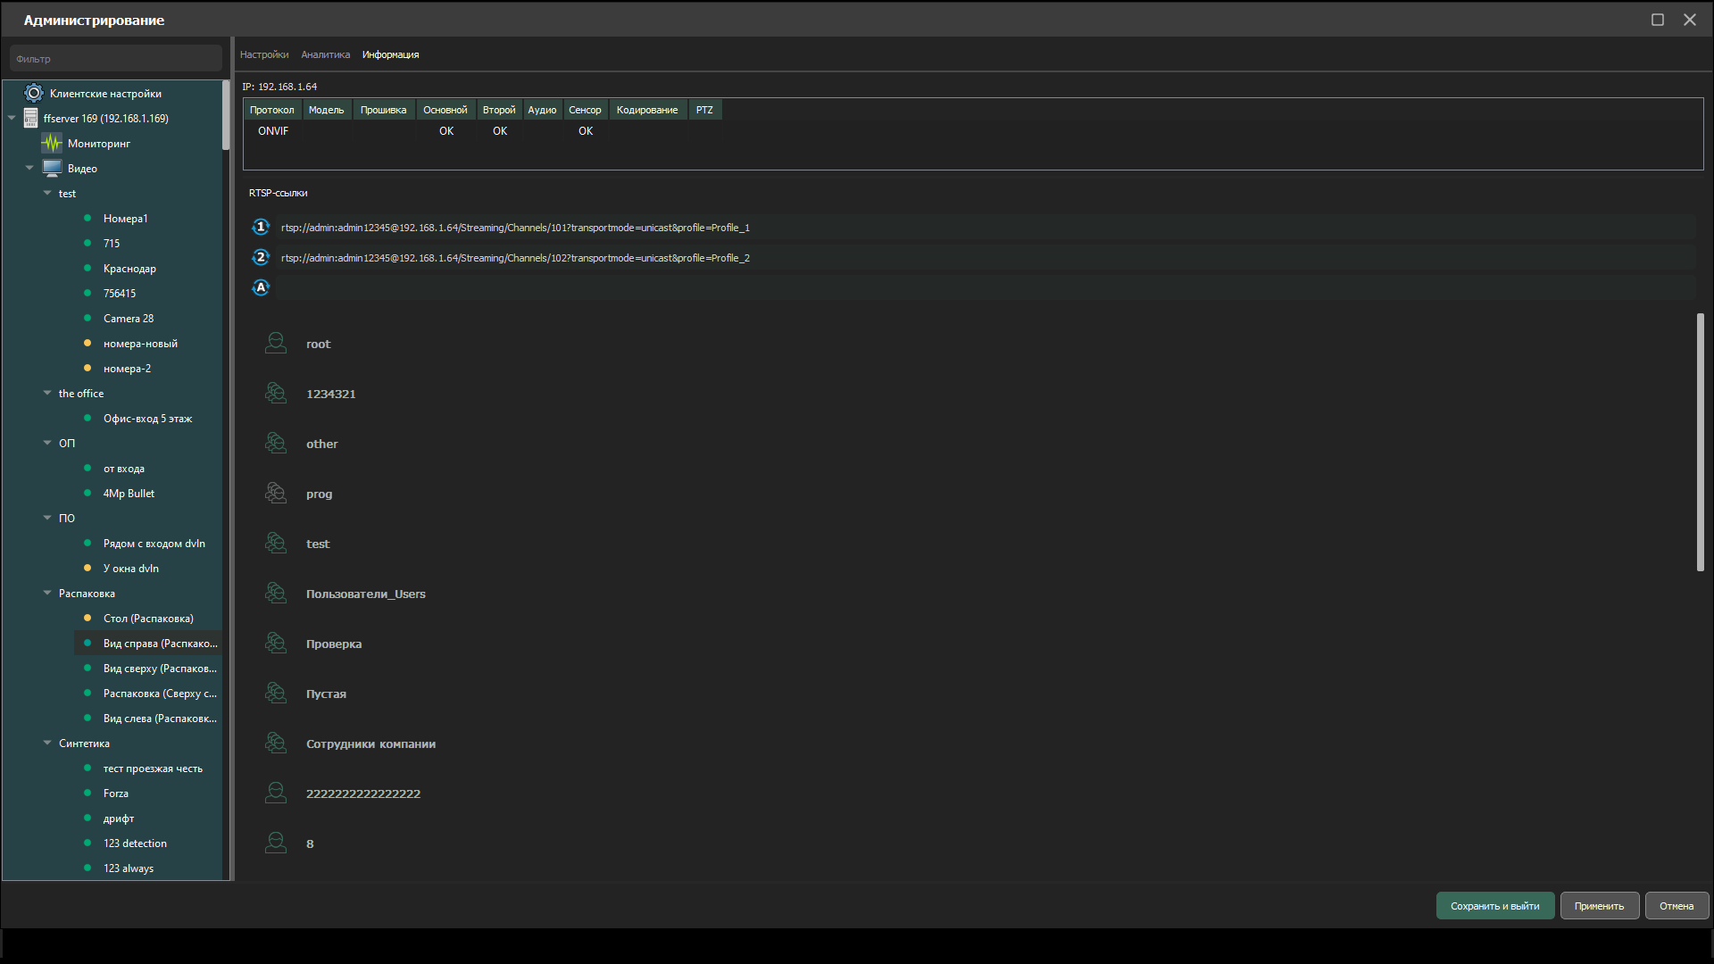Viewport: 1714px width, 964px height.
Task: Click the 'test' user account icon
Action: (x=277, y=543)
